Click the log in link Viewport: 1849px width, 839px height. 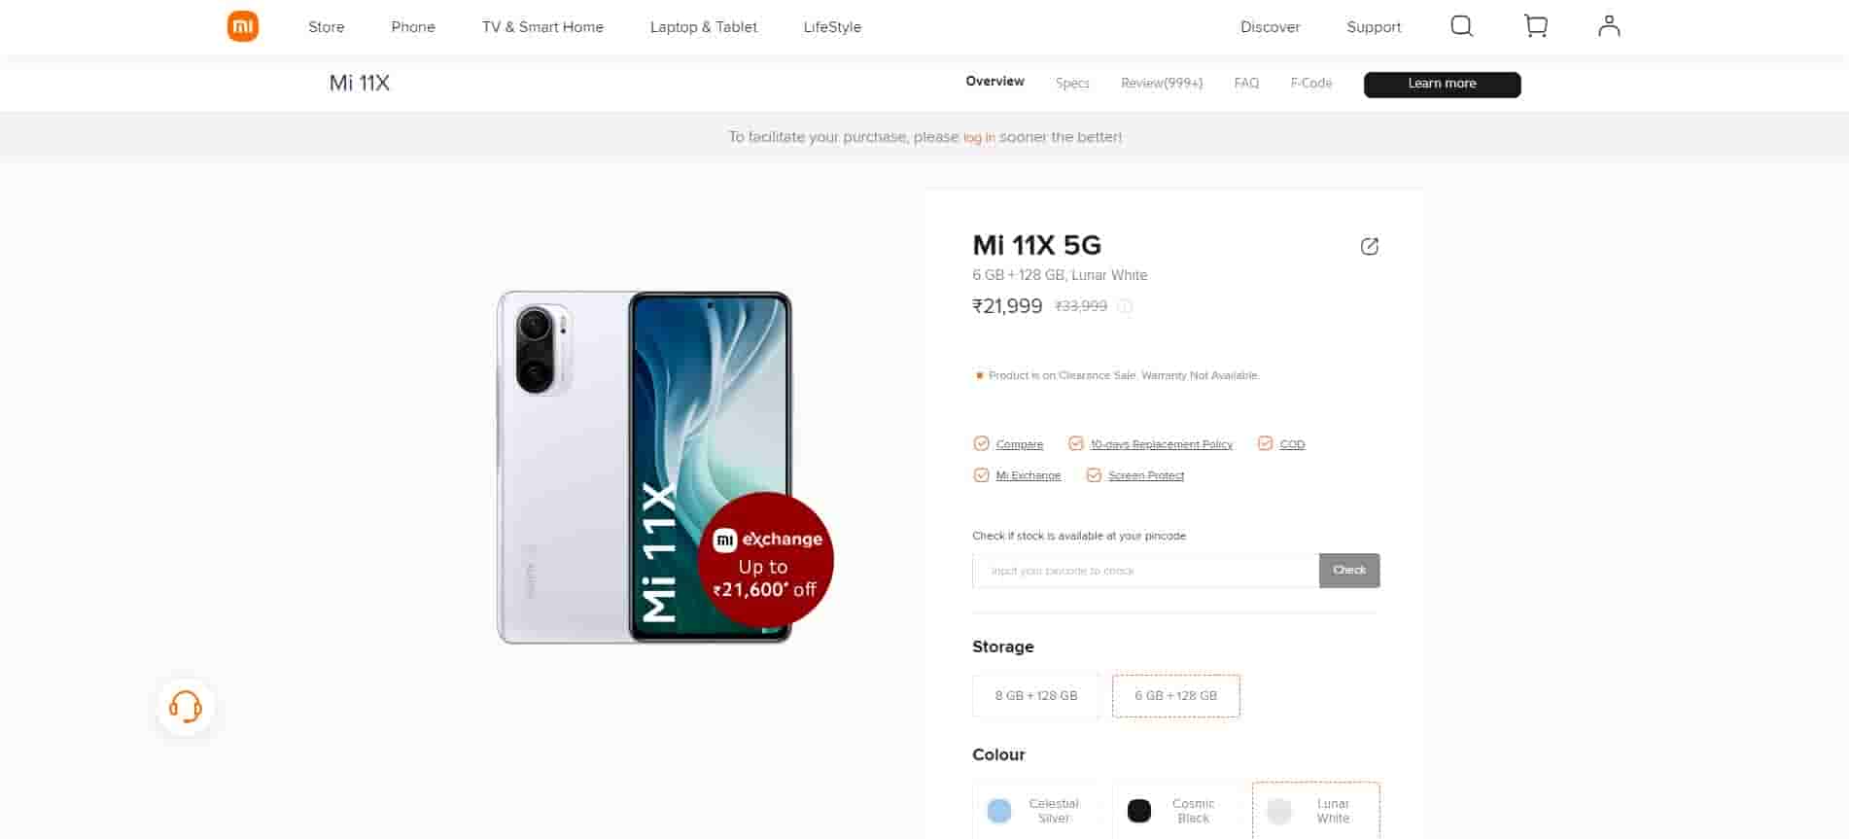pyautogui.click(x=979, y=138)
